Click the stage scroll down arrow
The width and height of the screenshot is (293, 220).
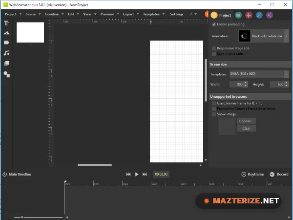coord(206,160)
